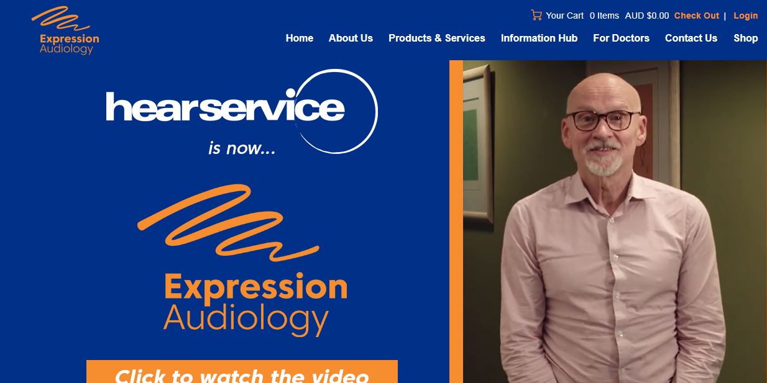Viewport: 767px width, 383px height.
Task: Click the hearservice circle logo
Action: pyautogui.click(x=241, y=111)
